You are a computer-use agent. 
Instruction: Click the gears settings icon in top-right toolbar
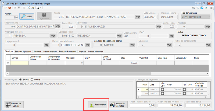click(x=198, y=8)
